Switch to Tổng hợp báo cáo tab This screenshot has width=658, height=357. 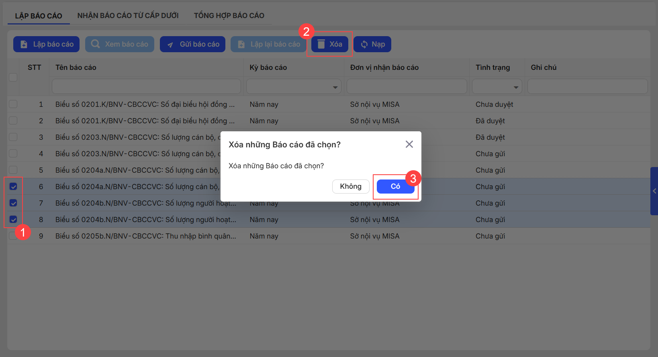point(229,16)
